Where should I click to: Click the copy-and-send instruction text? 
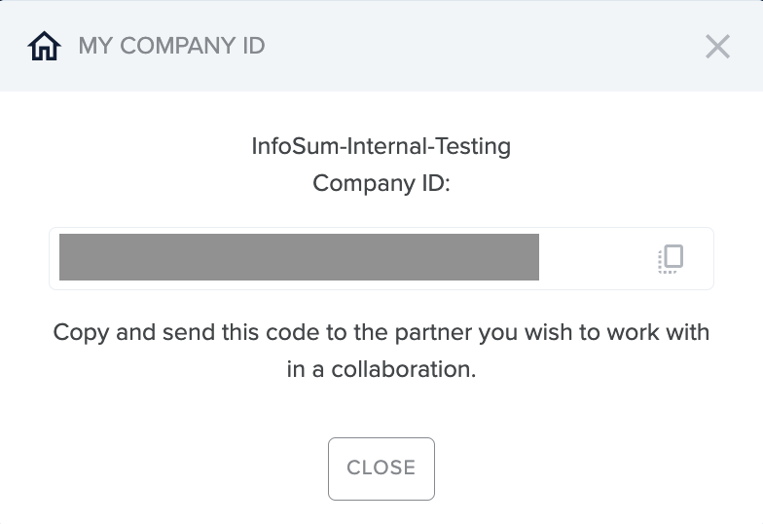pyautogui.click(x=381, y=351)
